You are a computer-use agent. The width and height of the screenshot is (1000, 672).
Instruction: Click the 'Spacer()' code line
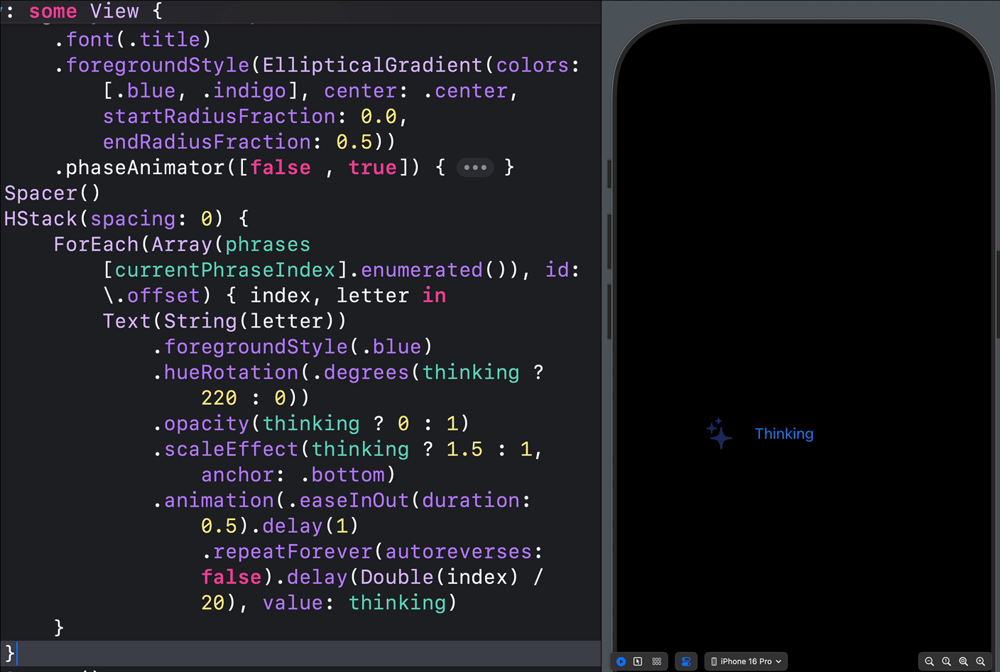(x=53, y=193)
